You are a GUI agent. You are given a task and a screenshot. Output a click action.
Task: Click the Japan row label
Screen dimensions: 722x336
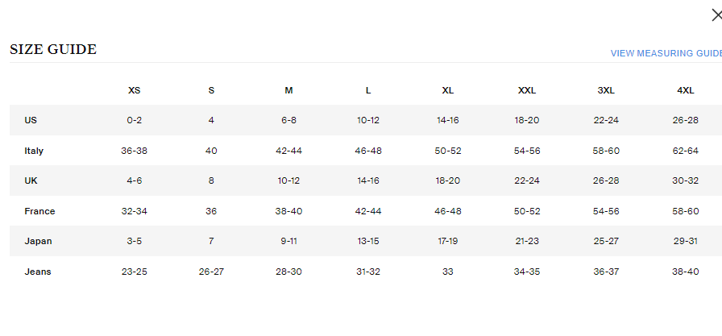point(37,241)
